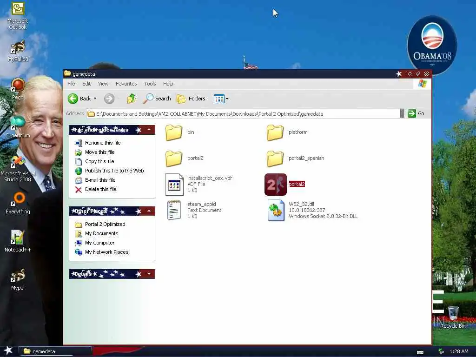Open the Tools menu

click(x=150, y=84)
